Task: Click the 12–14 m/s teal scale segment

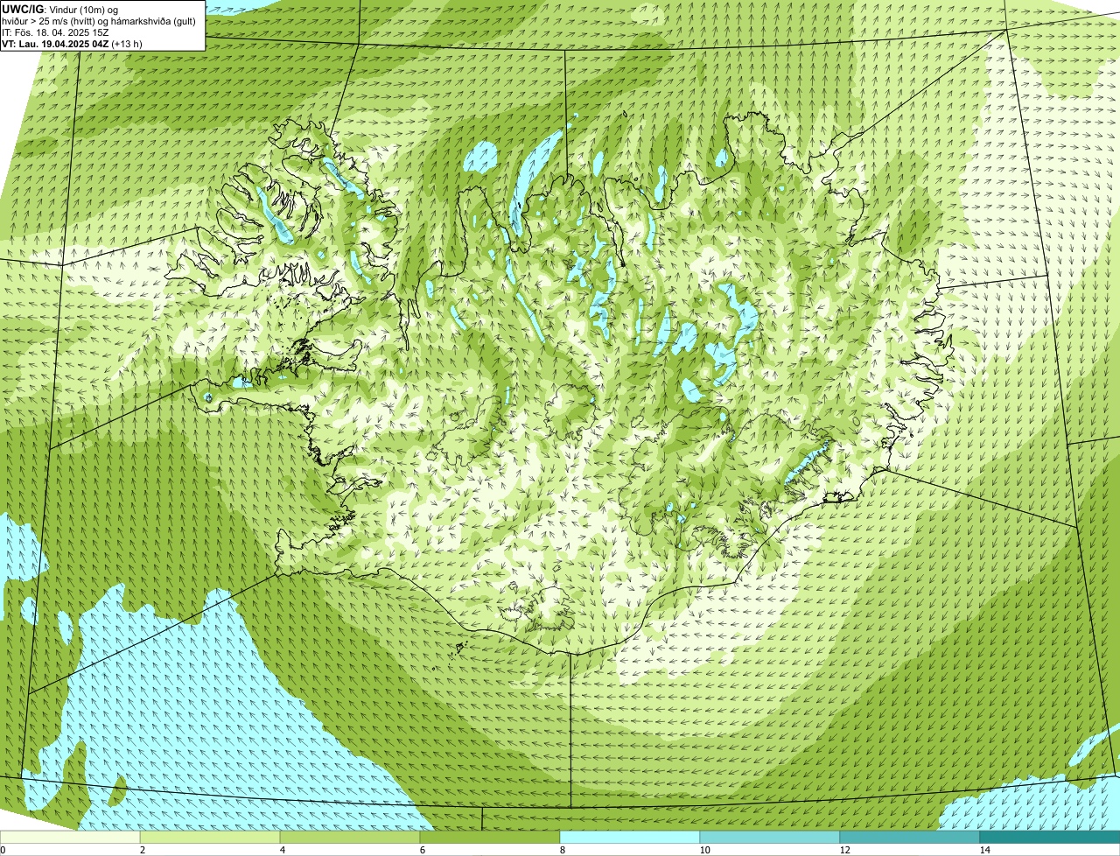Action: (x=910, y=837)
